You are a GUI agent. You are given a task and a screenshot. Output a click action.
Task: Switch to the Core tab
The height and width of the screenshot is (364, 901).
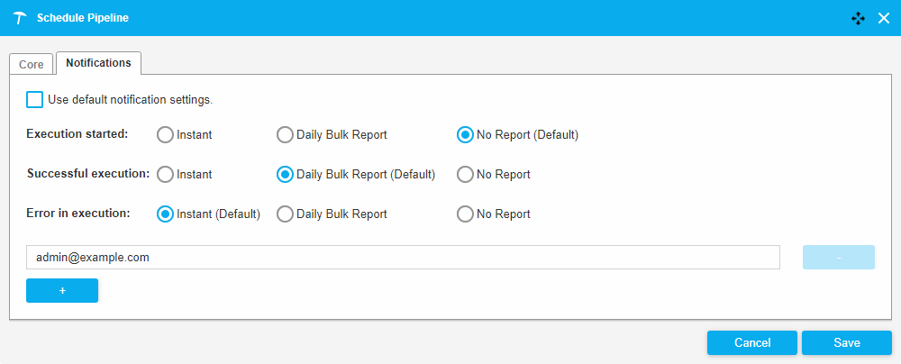32,65
